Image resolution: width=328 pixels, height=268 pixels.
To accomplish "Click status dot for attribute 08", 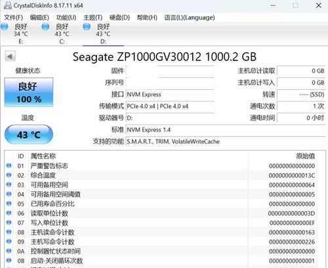I will pos(9,232).
